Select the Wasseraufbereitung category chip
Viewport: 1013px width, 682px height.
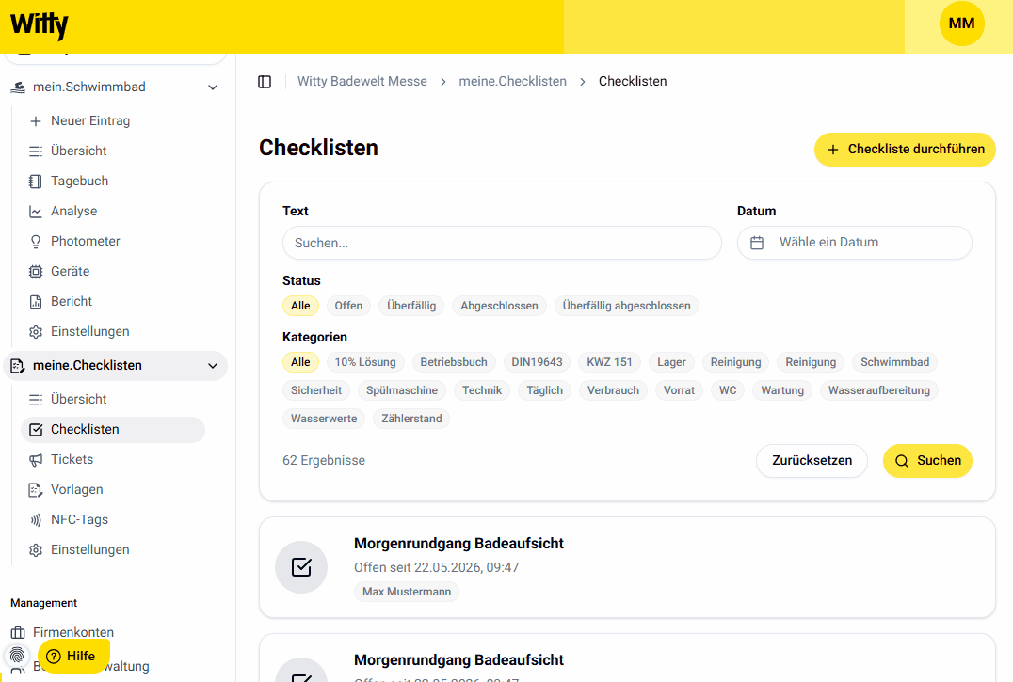pos(878,390)
